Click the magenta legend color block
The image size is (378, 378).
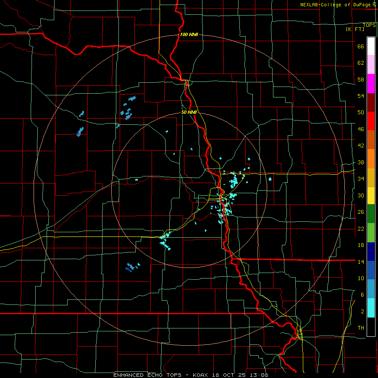[371, 84]
